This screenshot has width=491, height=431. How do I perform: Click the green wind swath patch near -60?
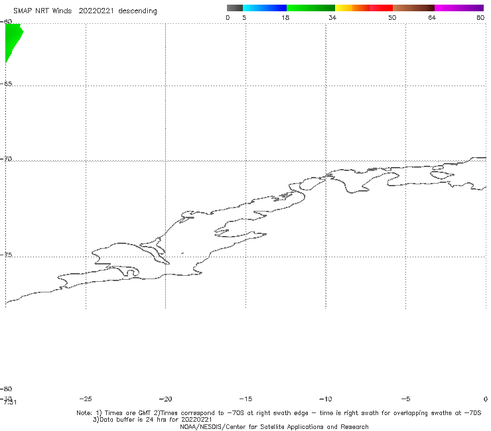[x=13, y=39]
